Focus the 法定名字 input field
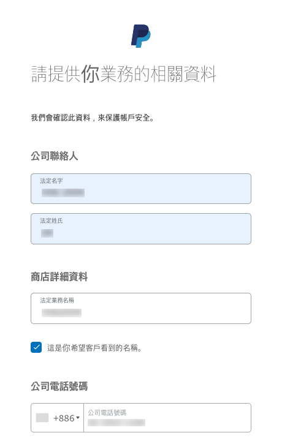Viewport: 282px width, 441px height. point(141,189)
